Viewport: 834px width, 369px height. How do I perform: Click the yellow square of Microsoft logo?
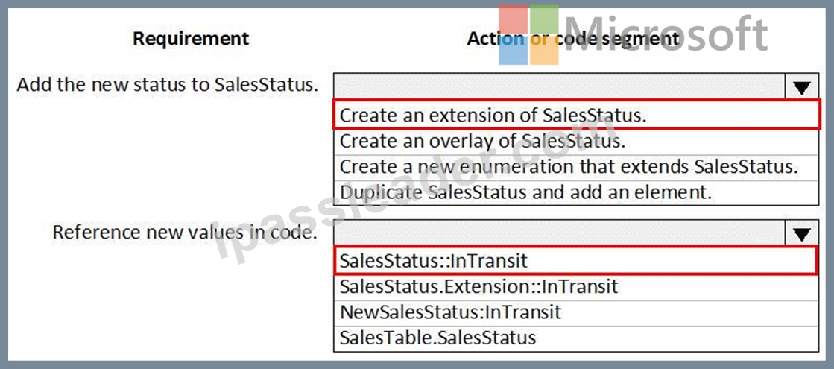[544, 51]
